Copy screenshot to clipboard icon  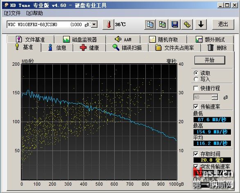tap(163, 24)
